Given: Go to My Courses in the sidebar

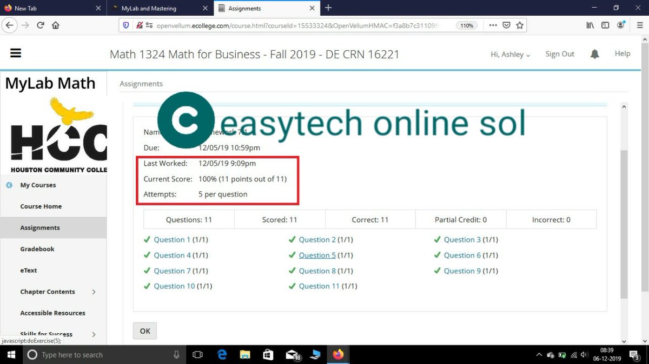Looking at the screenshot, I should (38, 185).
